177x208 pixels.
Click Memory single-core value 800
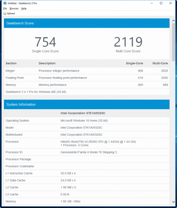pyautogui.click(x=141, y=85)
